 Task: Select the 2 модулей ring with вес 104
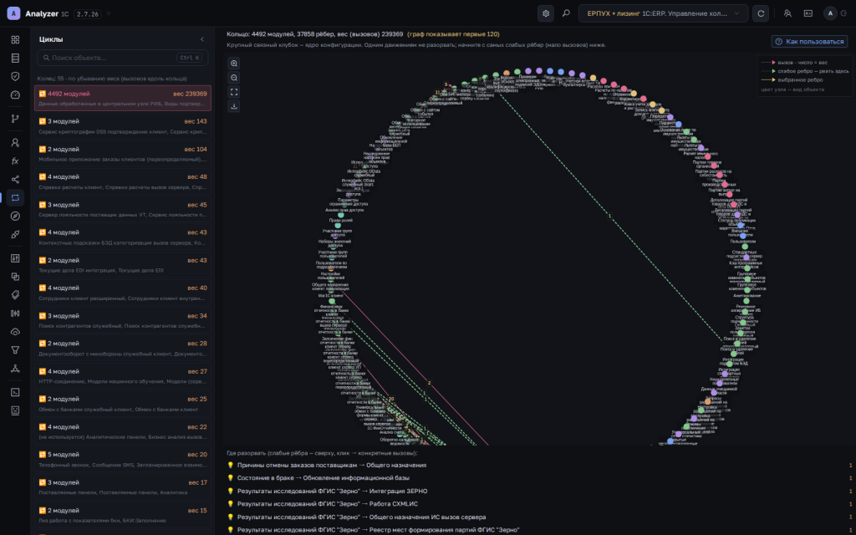tap(122, 154)
